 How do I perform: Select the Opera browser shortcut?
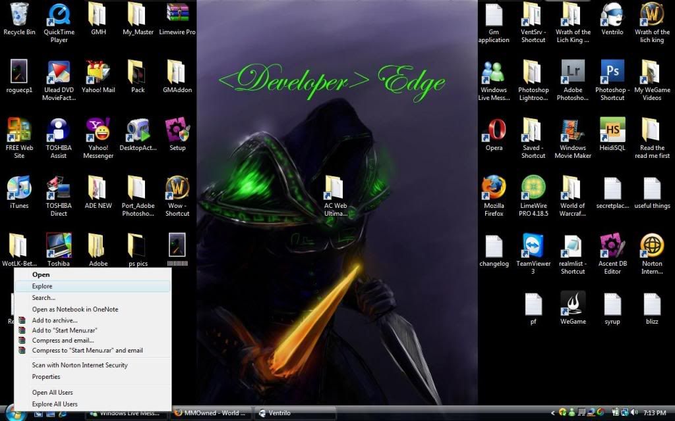tap(494, 130)
